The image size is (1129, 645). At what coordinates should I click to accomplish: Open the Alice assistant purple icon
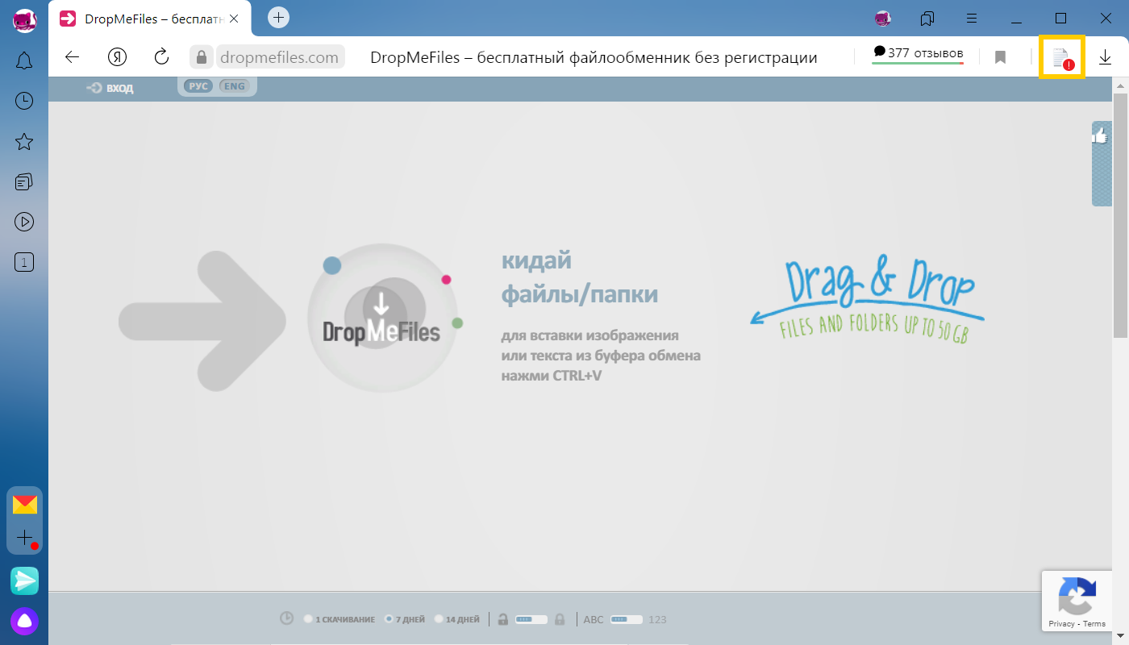coord(24,622)
